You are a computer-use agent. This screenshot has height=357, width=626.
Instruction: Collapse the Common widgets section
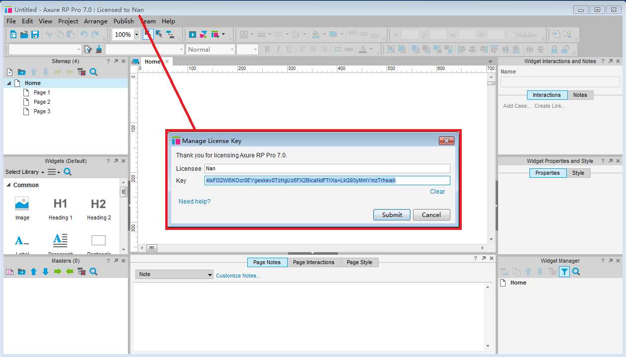pyautogui.click(x=8, y=185)
